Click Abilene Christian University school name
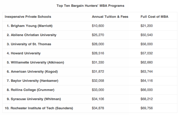 (x=32, y=35)
